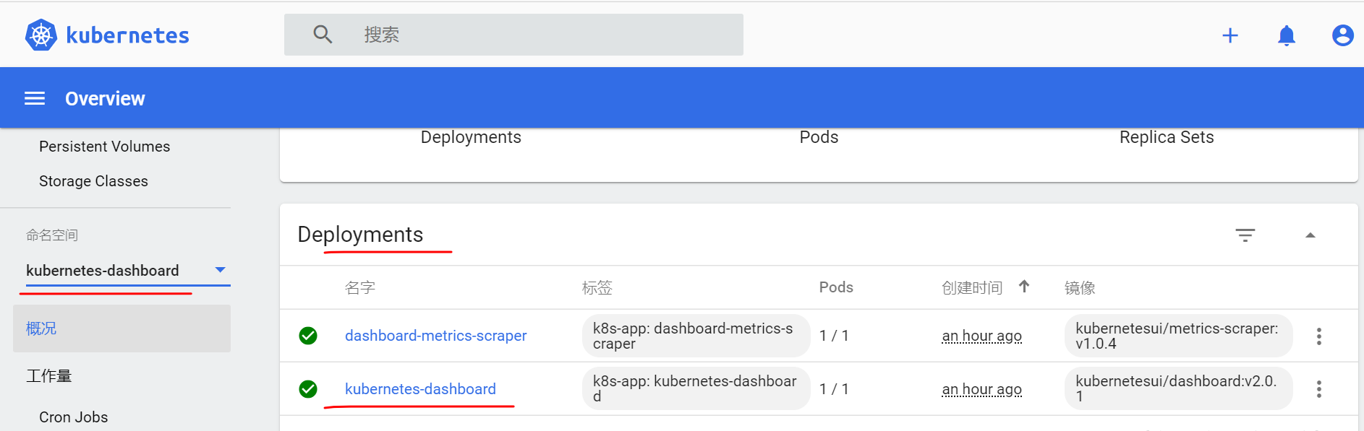Image resolution: width=1364 pixels, height=431 pixels.
Task: Collapse the Deployments card
Action: coord(1310,235)
